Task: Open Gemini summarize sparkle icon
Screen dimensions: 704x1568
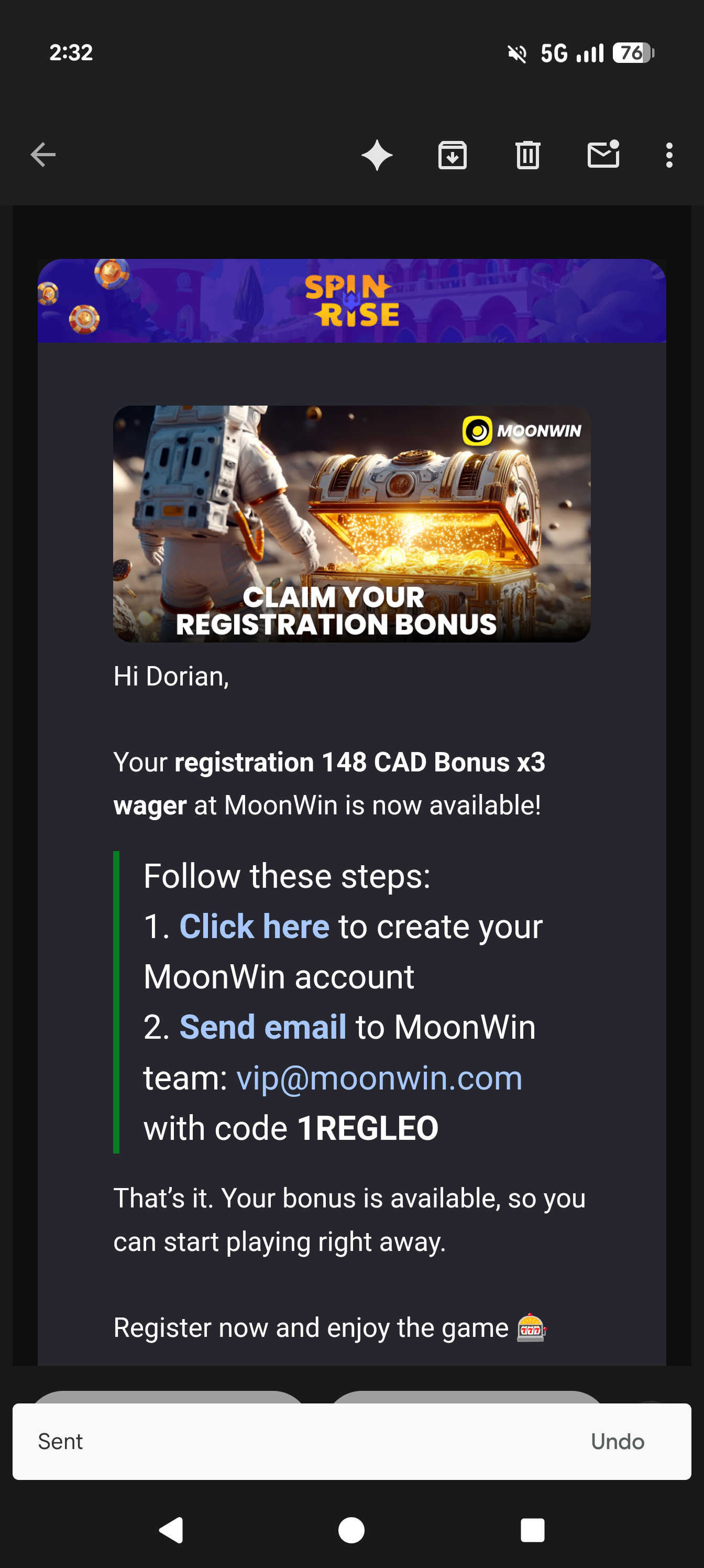Action: 377,155
